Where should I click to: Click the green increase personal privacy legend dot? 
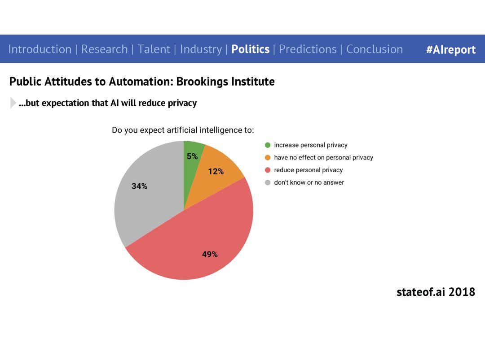268,145
